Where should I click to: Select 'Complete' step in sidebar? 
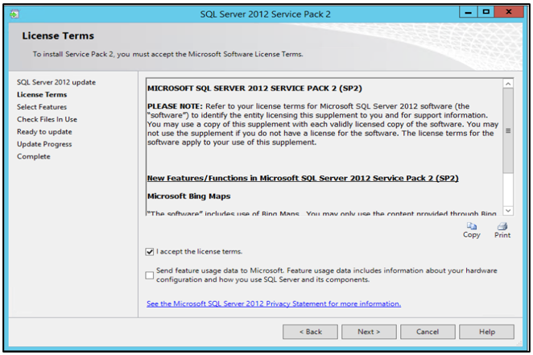pos(34,156)
